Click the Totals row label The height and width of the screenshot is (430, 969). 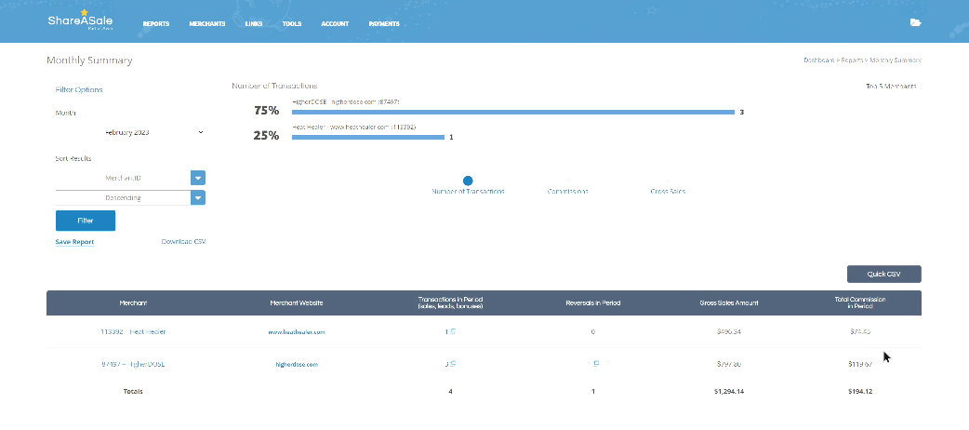[x=133, y=392]
